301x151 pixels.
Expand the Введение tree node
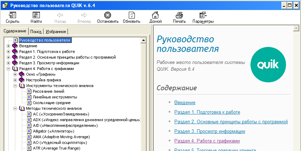tap(9, 46)
